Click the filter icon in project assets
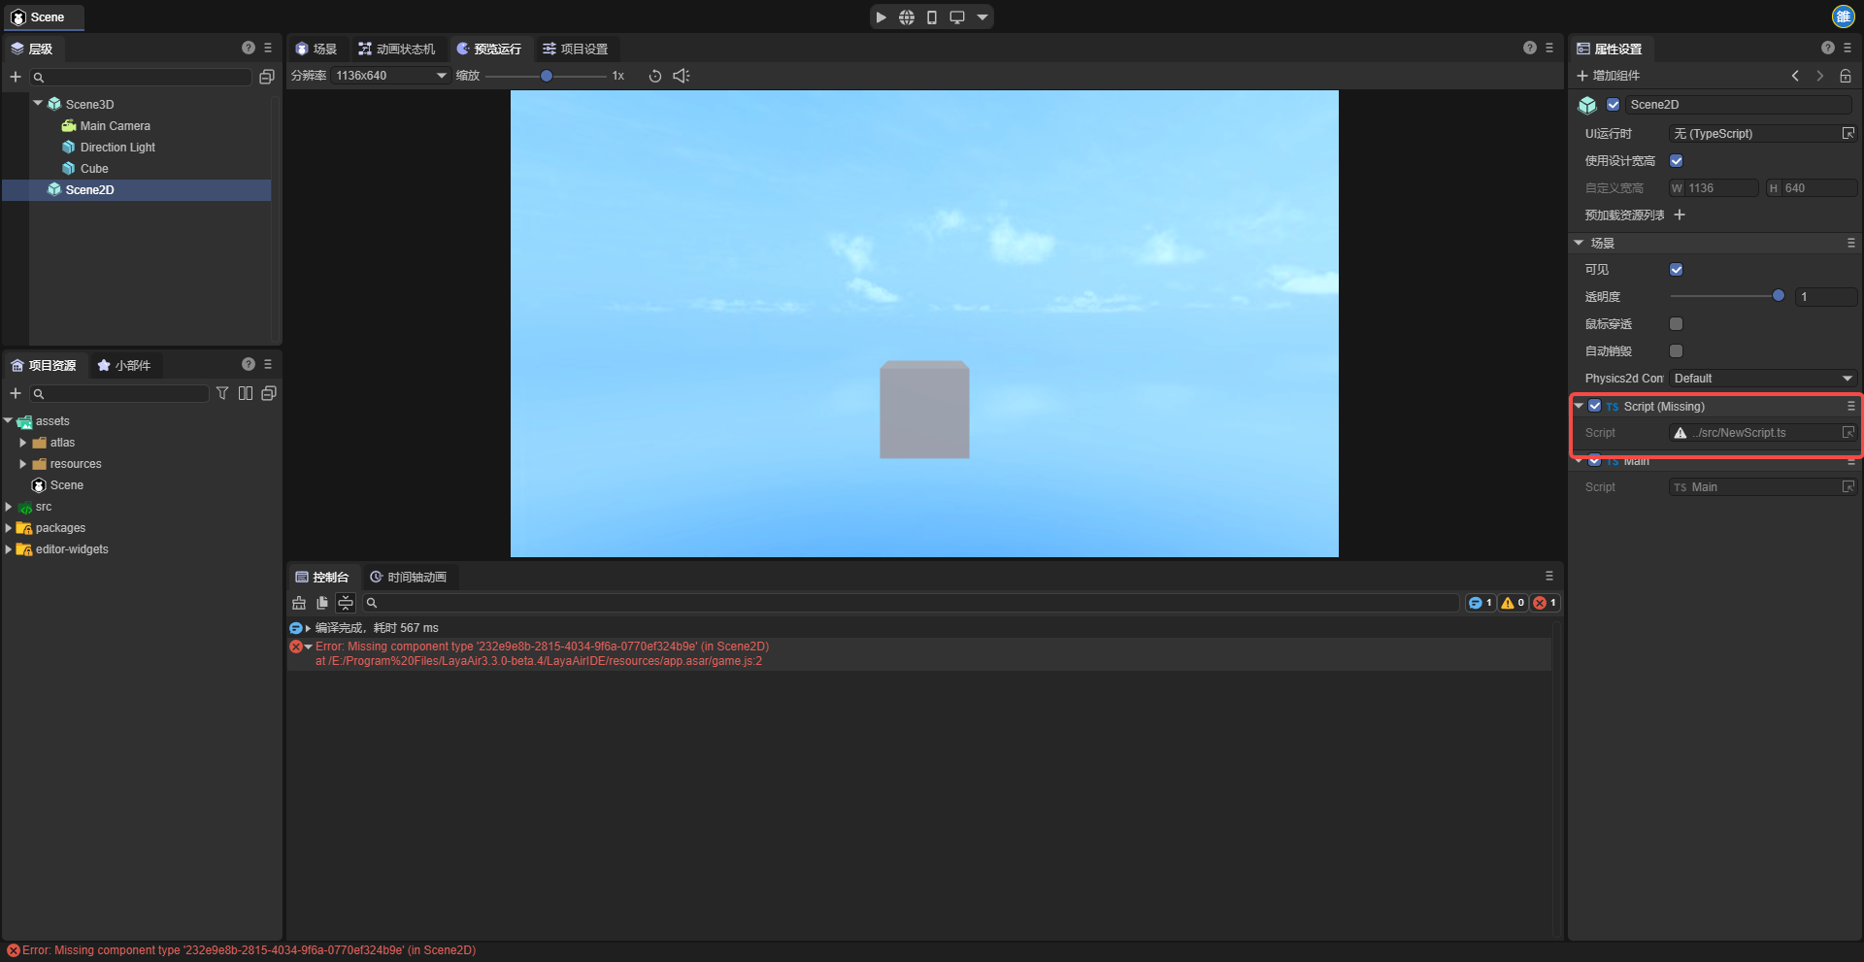The image size is (1864, 962). [222, 393]
